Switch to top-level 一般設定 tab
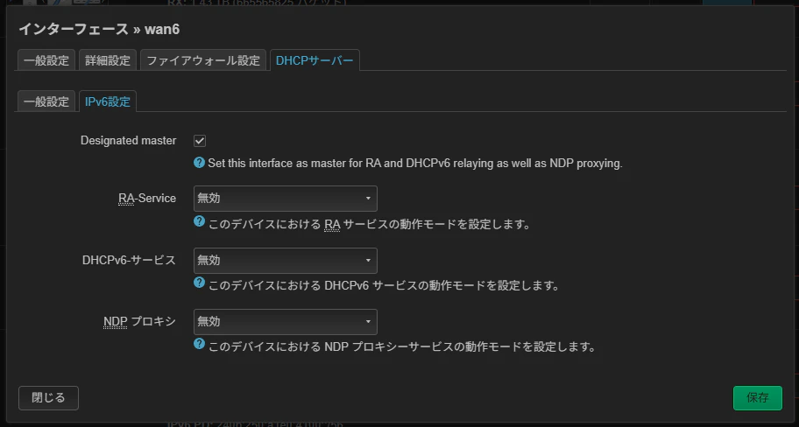 [46, 60]
